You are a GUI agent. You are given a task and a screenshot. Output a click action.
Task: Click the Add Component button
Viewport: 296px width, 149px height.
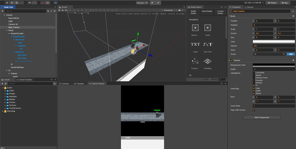tap(262, 117)
